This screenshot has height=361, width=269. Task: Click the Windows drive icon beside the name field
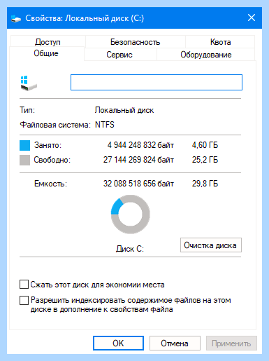click(x=29, y=83)
